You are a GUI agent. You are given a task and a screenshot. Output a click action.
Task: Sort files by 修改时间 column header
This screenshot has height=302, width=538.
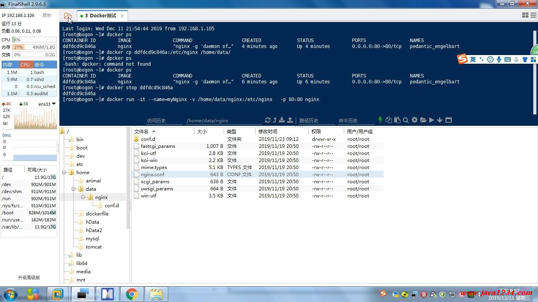point(282,131)
